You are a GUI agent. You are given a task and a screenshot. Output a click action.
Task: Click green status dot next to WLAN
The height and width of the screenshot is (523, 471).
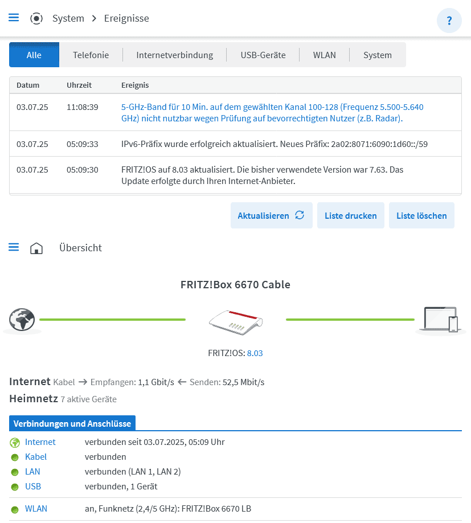pyautogui.click(x=15, y=509)
